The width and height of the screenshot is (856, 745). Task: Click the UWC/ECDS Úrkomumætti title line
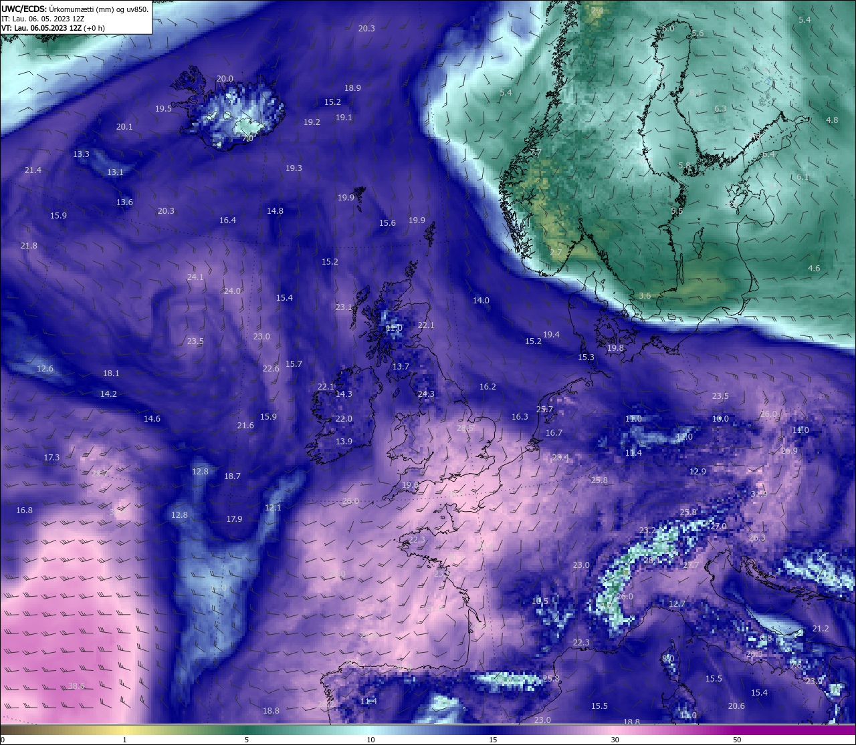click(x=75, y=9)
